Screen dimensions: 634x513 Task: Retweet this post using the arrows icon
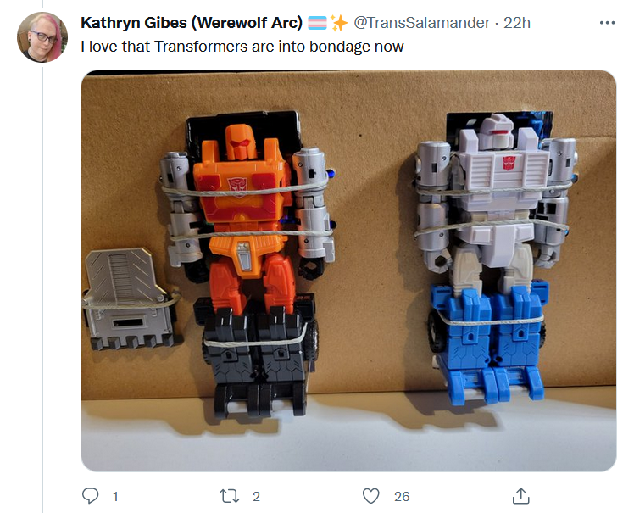click(229, 496)
